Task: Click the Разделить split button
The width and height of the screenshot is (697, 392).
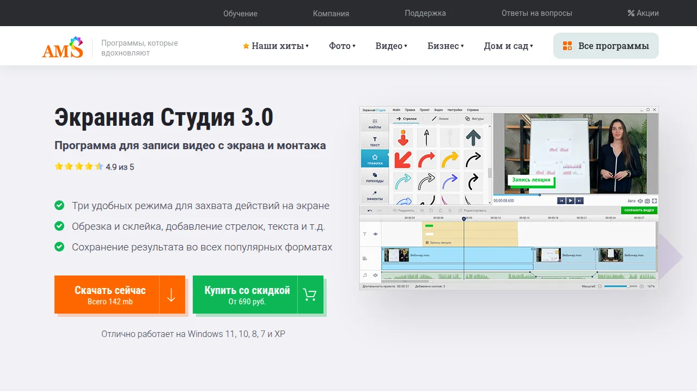Action: point(403,210)
